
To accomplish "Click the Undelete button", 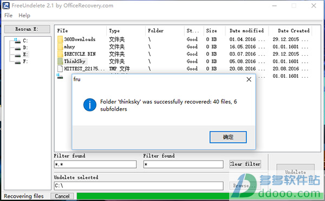I will point(295,172).
